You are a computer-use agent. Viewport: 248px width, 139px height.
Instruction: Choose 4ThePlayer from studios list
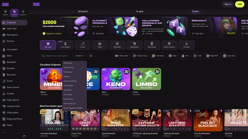point(74,72)
